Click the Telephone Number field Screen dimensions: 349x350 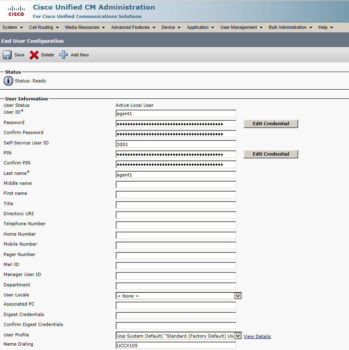(176, 225)
